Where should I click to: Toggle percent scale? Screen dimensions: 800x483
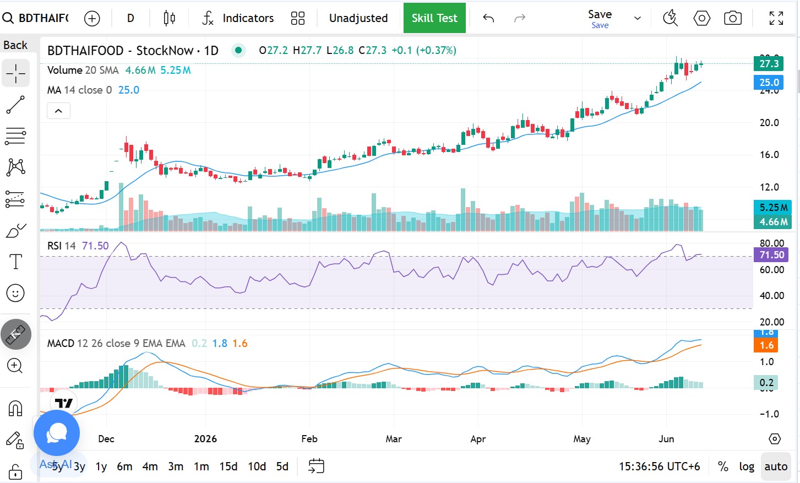point(723,466)
